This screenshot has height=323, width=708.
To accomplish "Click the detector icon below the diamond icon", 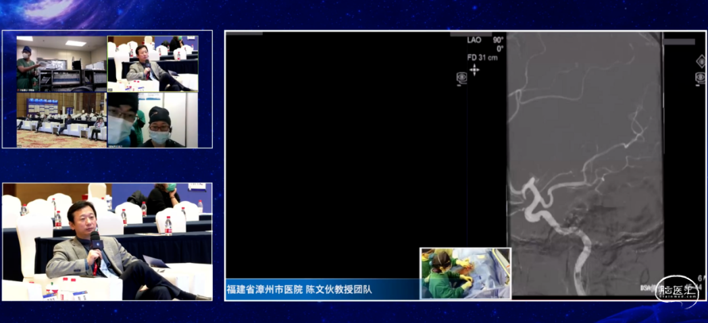I will click(x=701, y=78).
